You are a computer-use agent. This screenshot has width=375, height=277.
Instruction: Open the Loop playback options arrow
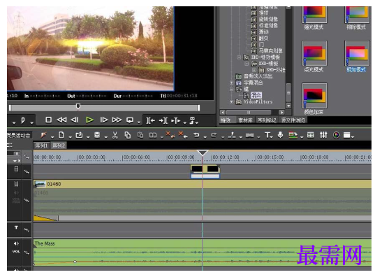[139, 122]
